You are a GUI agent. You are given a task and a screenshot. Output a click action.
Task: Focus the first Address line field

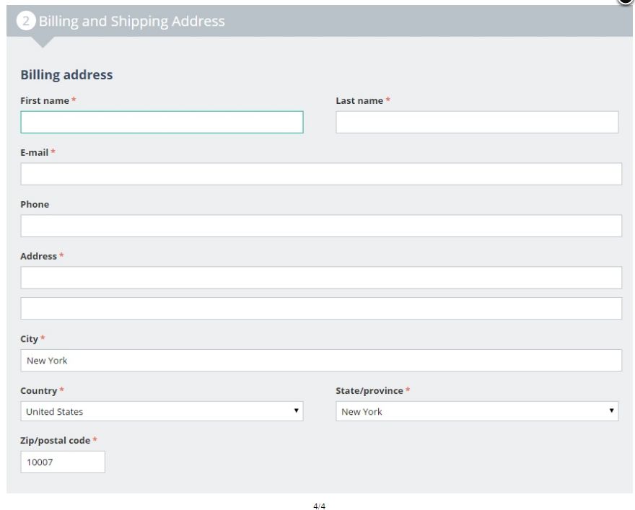coord(321,278)
